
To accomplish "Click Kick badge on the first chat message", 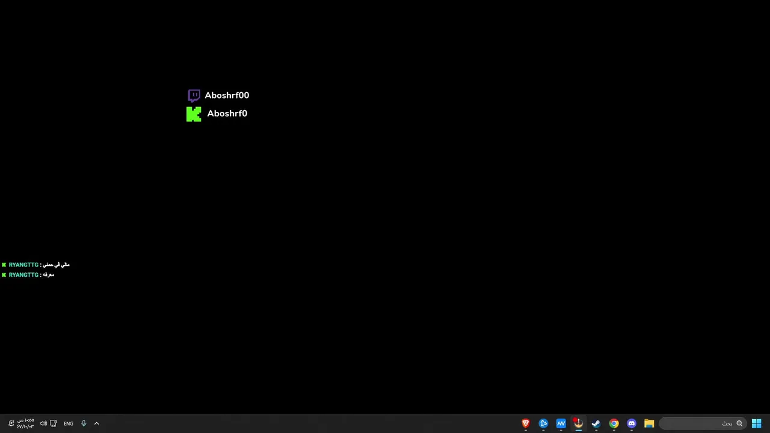I will (4, 265).
